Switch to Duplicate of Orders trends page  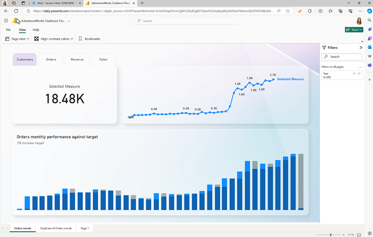pyautogui.click(x=56, y=228)
